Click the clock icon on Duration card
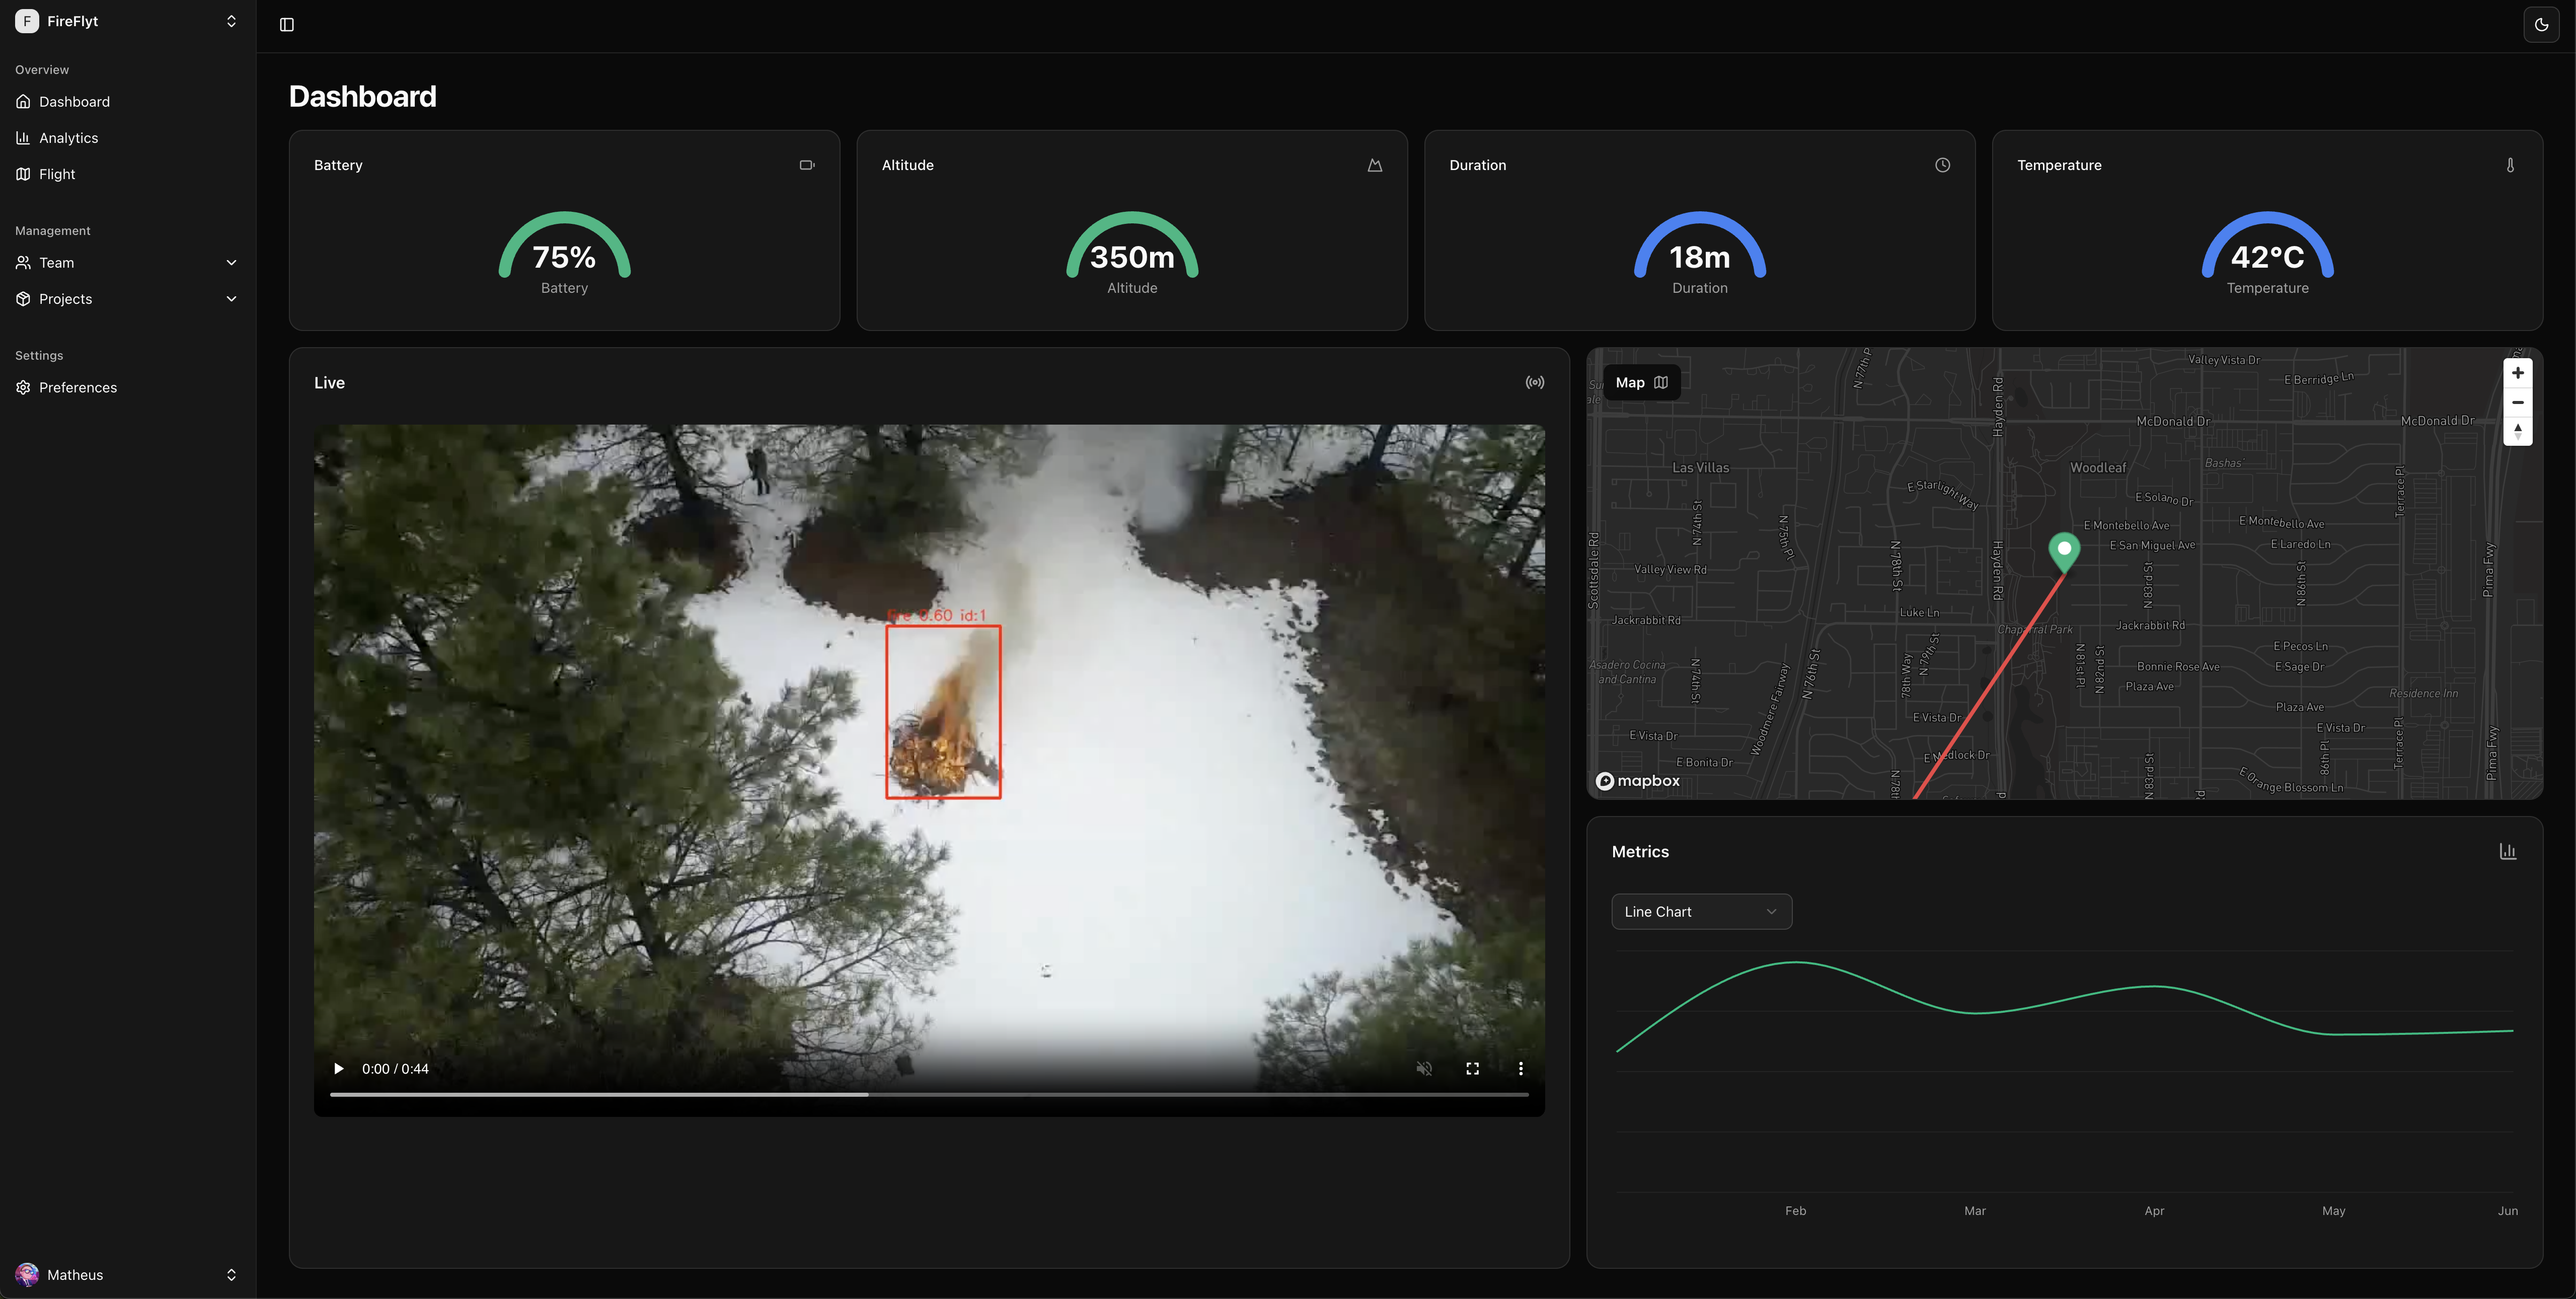This screenshot has height=1299, width=2576. [x=1941, y=164]
